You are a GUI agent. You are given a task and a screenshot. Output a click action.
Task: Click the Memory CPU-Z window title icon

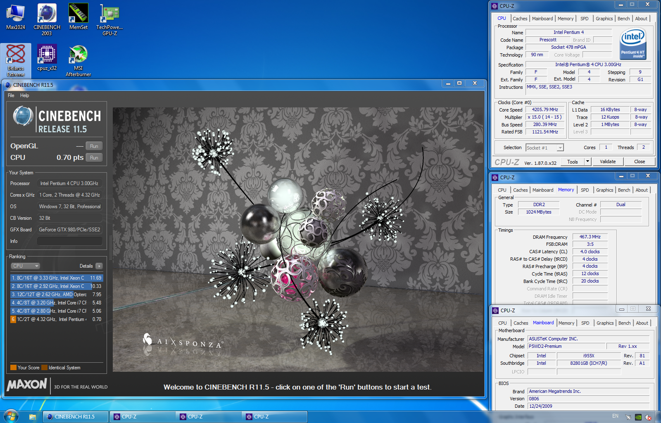pos(495,177)
